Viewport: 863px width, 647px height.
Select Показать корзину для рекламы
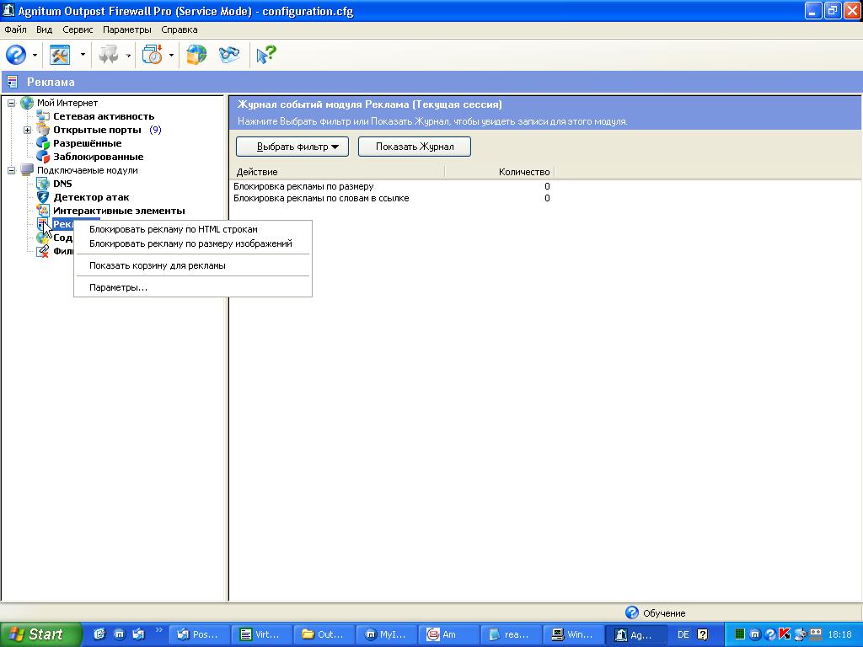click(x=193, y=265)
